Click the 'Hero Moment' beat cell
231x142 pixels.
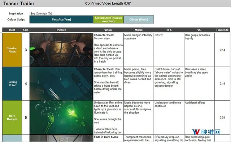[12, 118]
